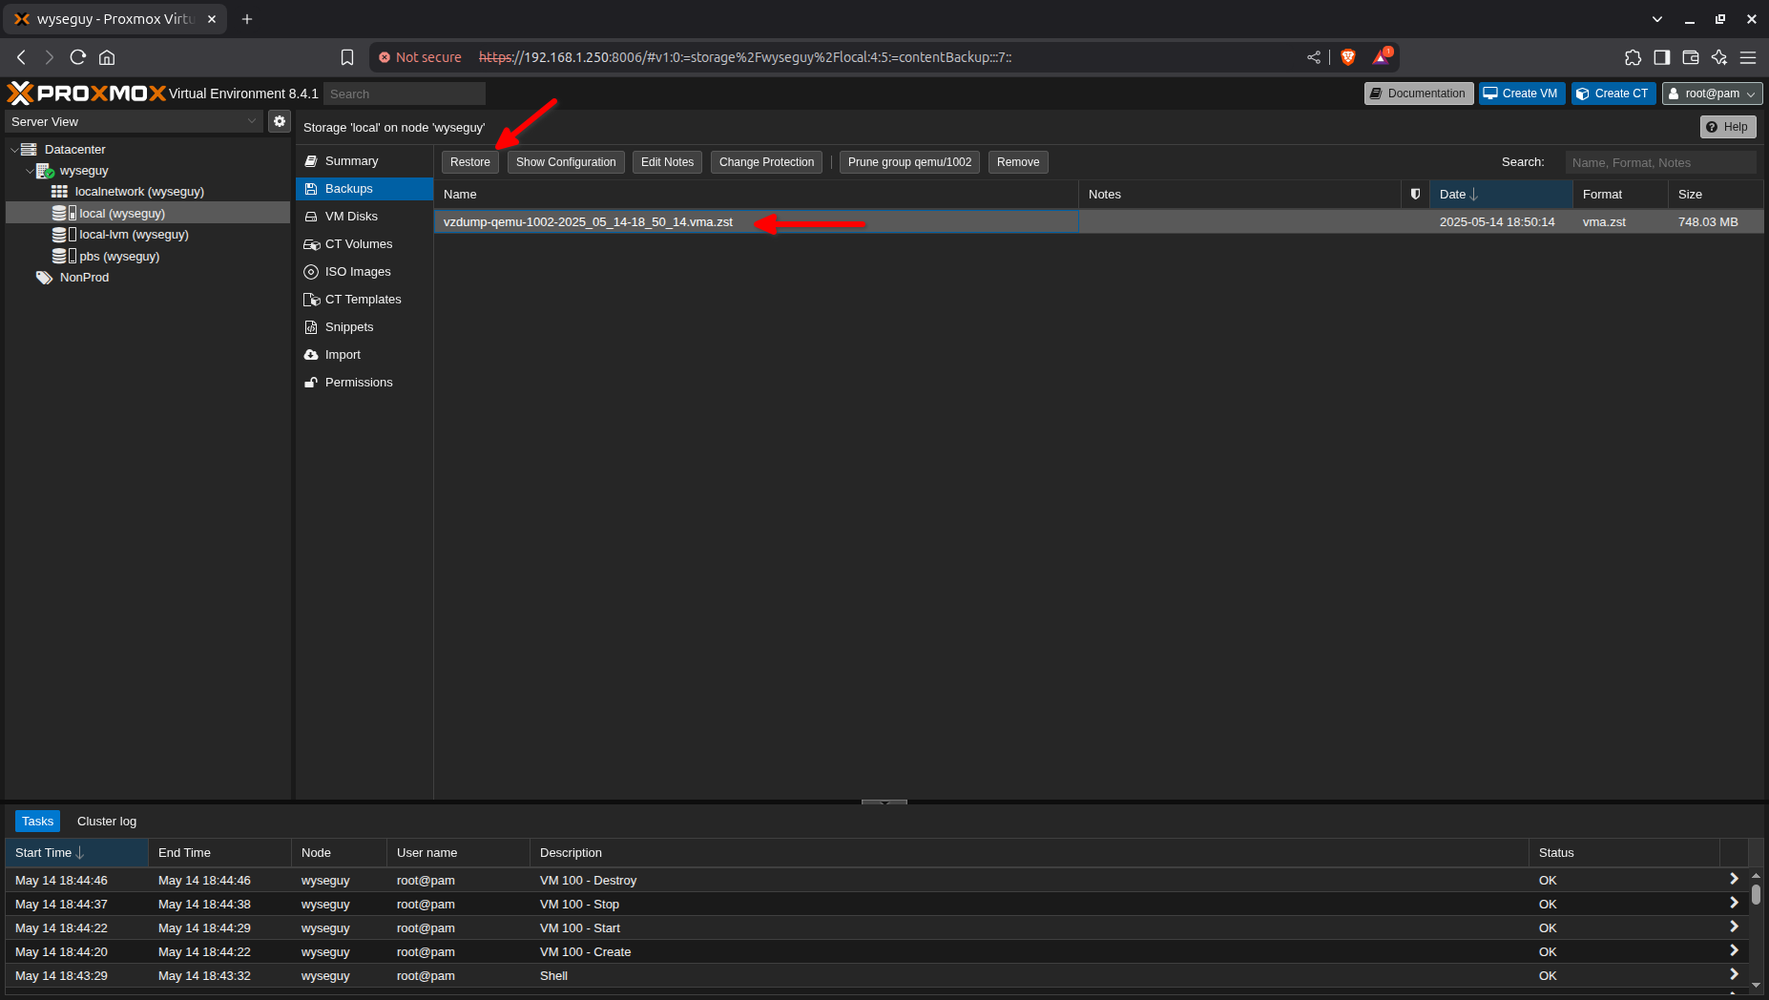Open Permissions section
Screen dimensions: 1769x1000
point(364,383)
